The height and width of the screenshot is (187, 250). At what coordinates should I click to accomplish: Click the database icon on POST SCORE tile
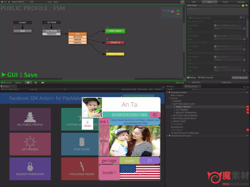pyautogui.click(x=82, y=142)
